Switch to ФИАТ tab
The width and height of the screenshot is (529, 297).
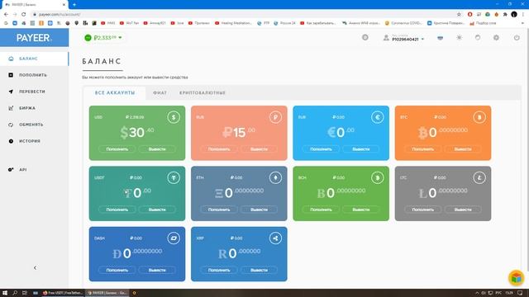(x=160, y=92)
